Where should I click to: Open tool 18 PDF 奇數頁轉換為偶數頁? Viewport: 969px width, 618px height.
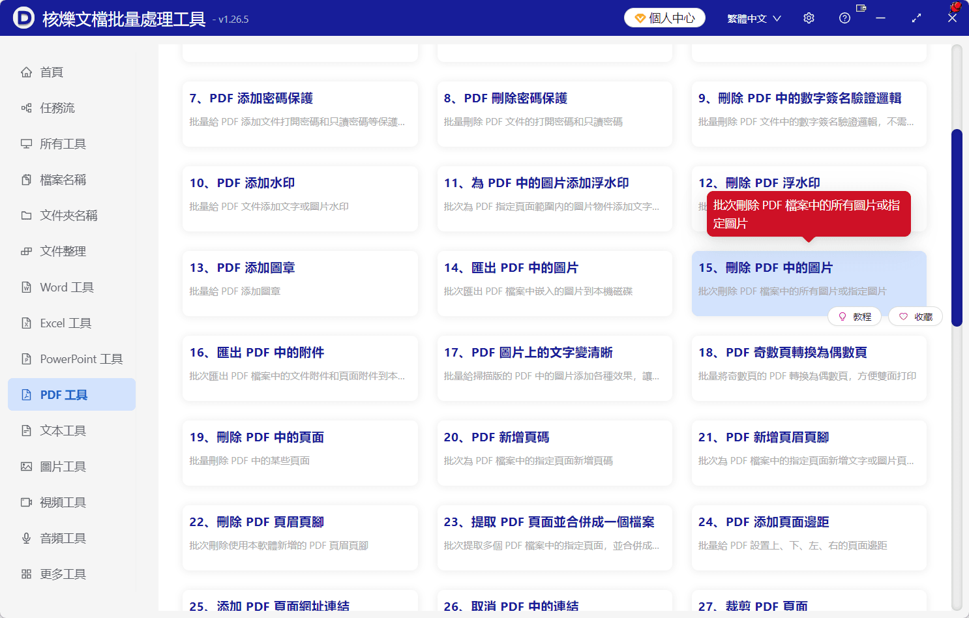(809, 368)
